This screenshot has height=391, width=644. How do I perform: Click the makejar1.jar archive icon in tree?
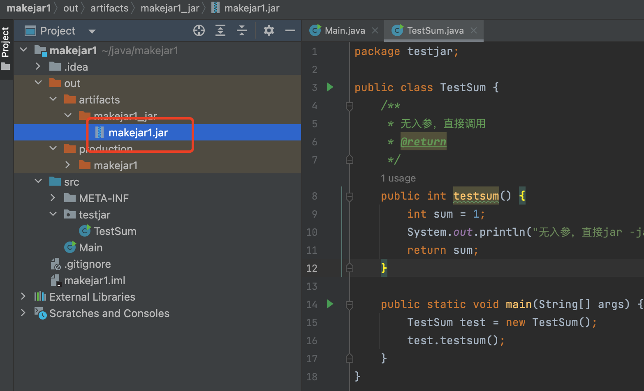coord(100,132)
